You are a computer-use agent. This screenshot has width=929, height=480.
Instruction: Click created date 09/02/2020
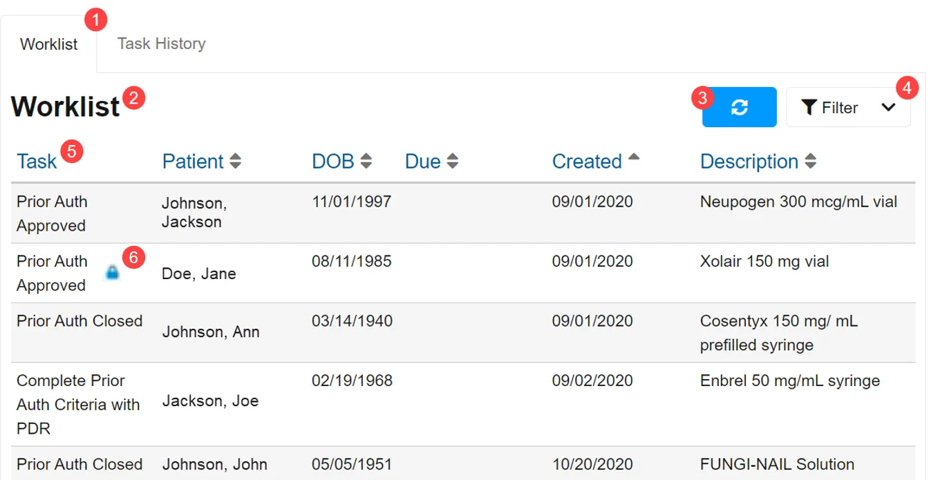(592, 381)
